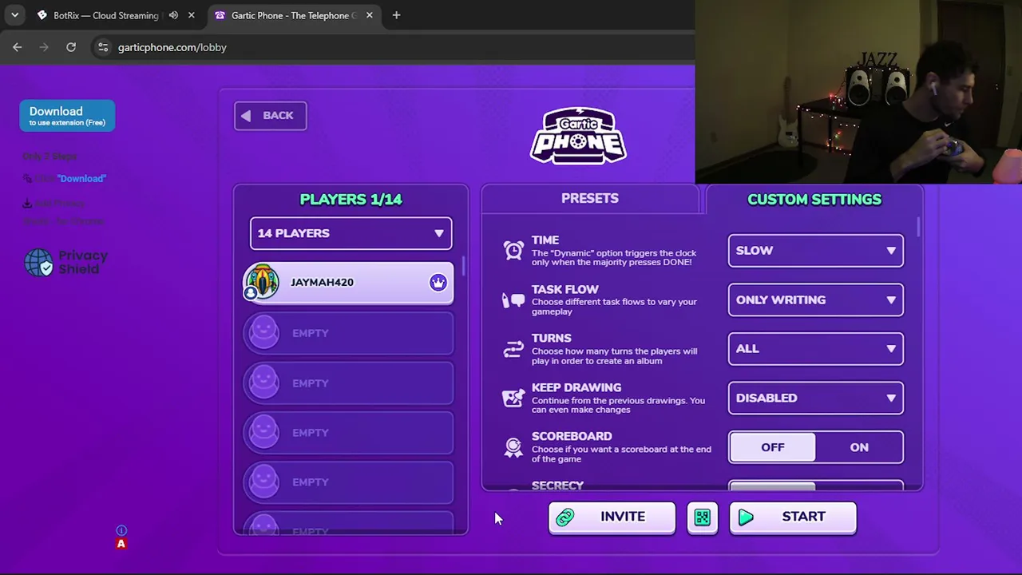Click the TASK FLOW setting label
Image resolution: width=1022 pixels, height=575 pixels.
565,289
